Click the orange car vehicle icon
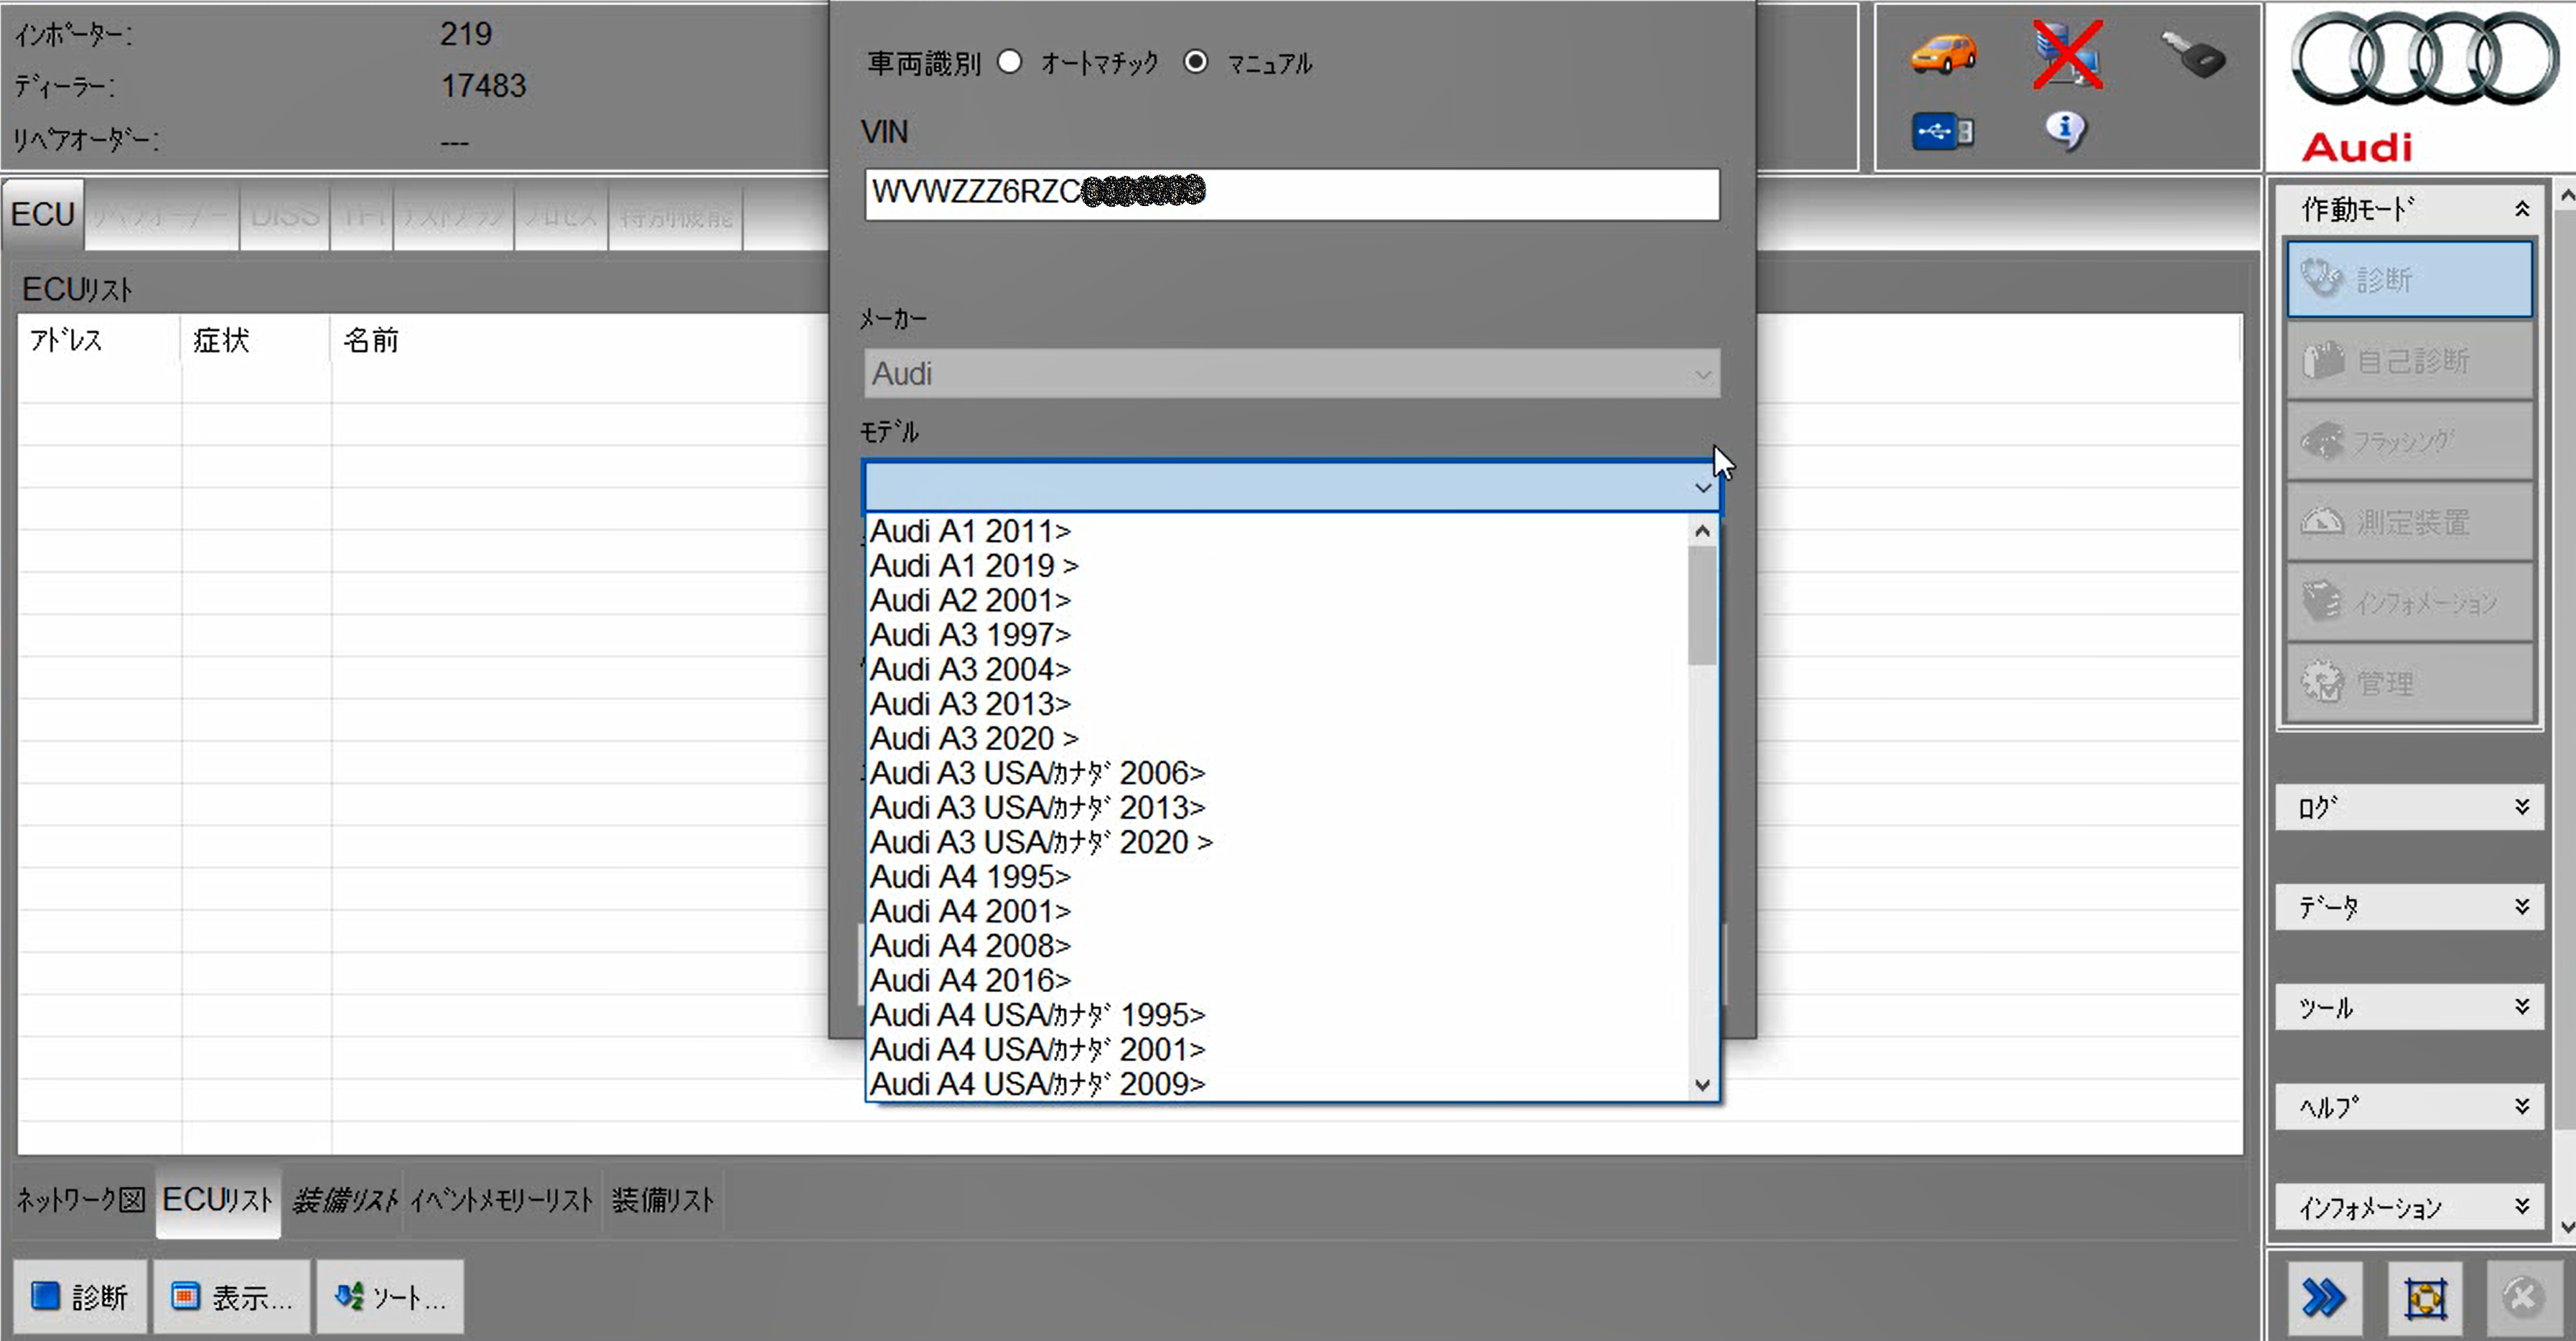Screen dimensions: 2576x1341 click(1943, 53)
